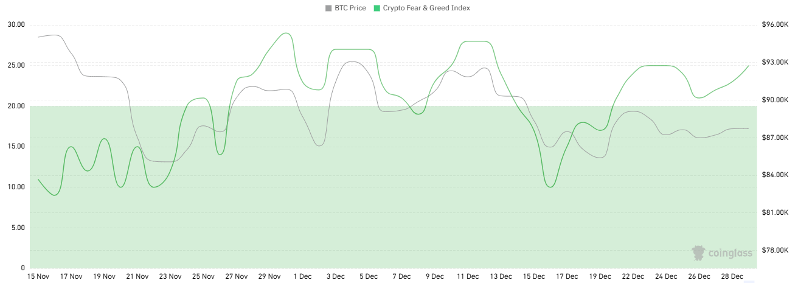Viewport: 798px width, 283px height.
Task: Click the coinglass mascot logo icon
Action: click(699, 253)
